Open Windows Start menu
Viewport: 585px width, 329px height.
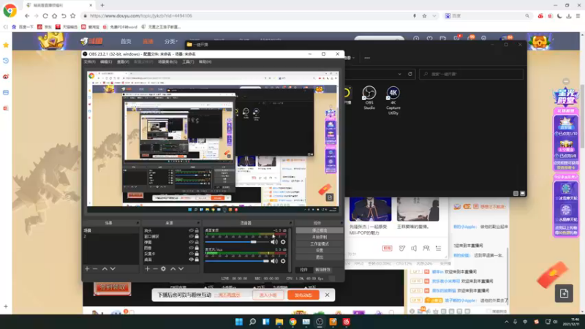pos(239,322)
